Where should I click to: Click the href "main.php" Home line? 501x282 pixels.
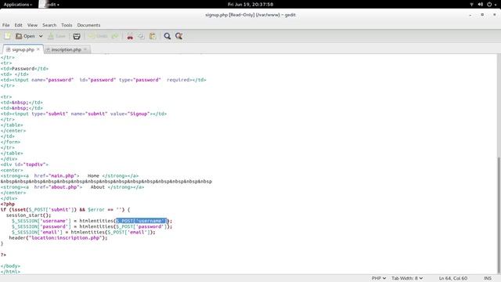[x=70, y=175]
